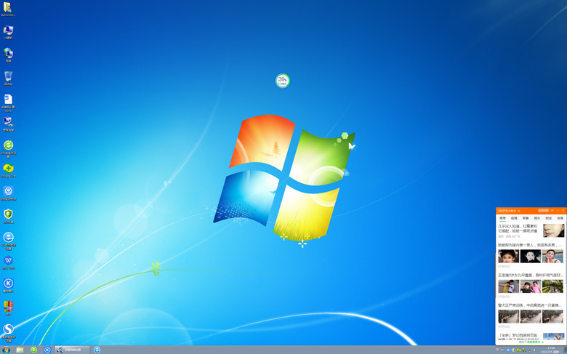This screenshot has width=567, height=354.
Task: Expand the news panel title dropdown arrow
Action: click(519, 211)
